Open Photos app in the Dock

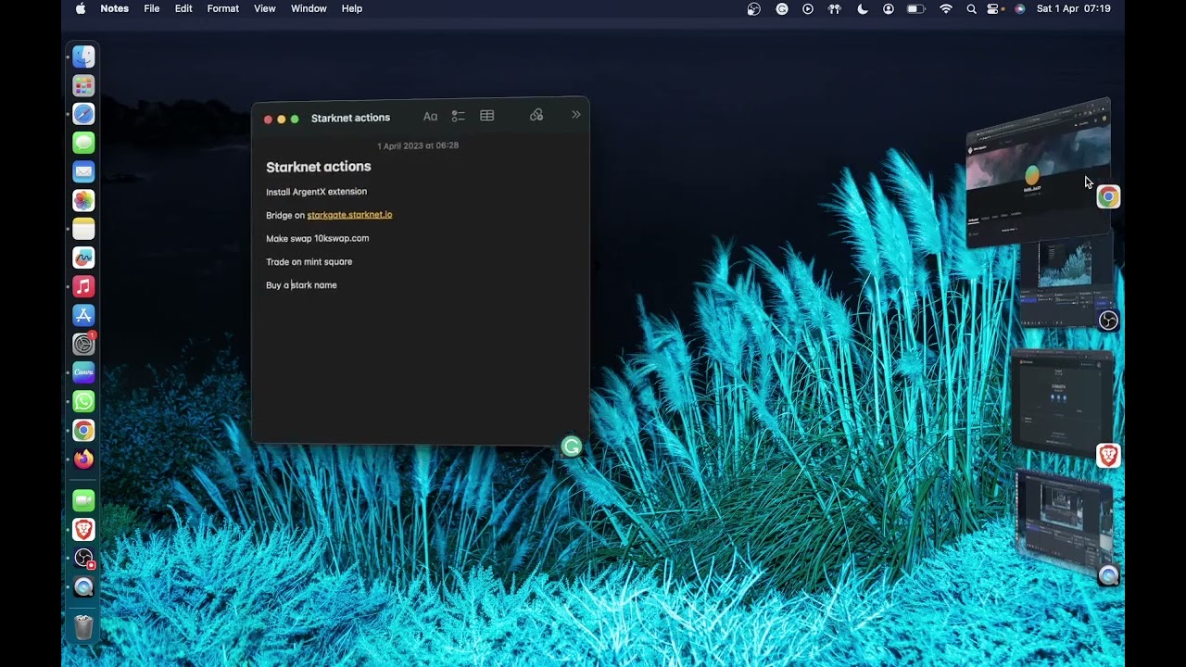83,201
